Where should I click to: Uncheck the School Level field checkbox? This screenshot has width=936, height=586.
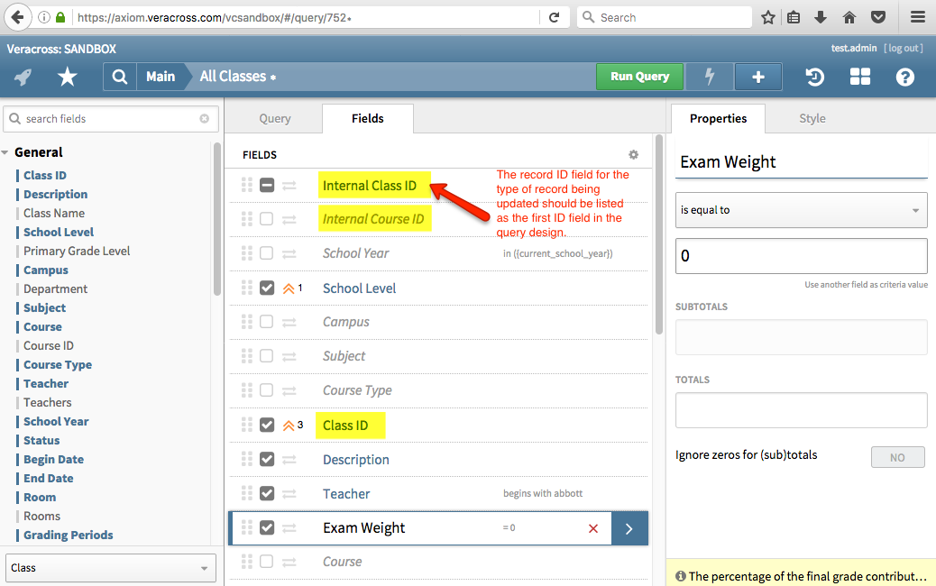267,288
